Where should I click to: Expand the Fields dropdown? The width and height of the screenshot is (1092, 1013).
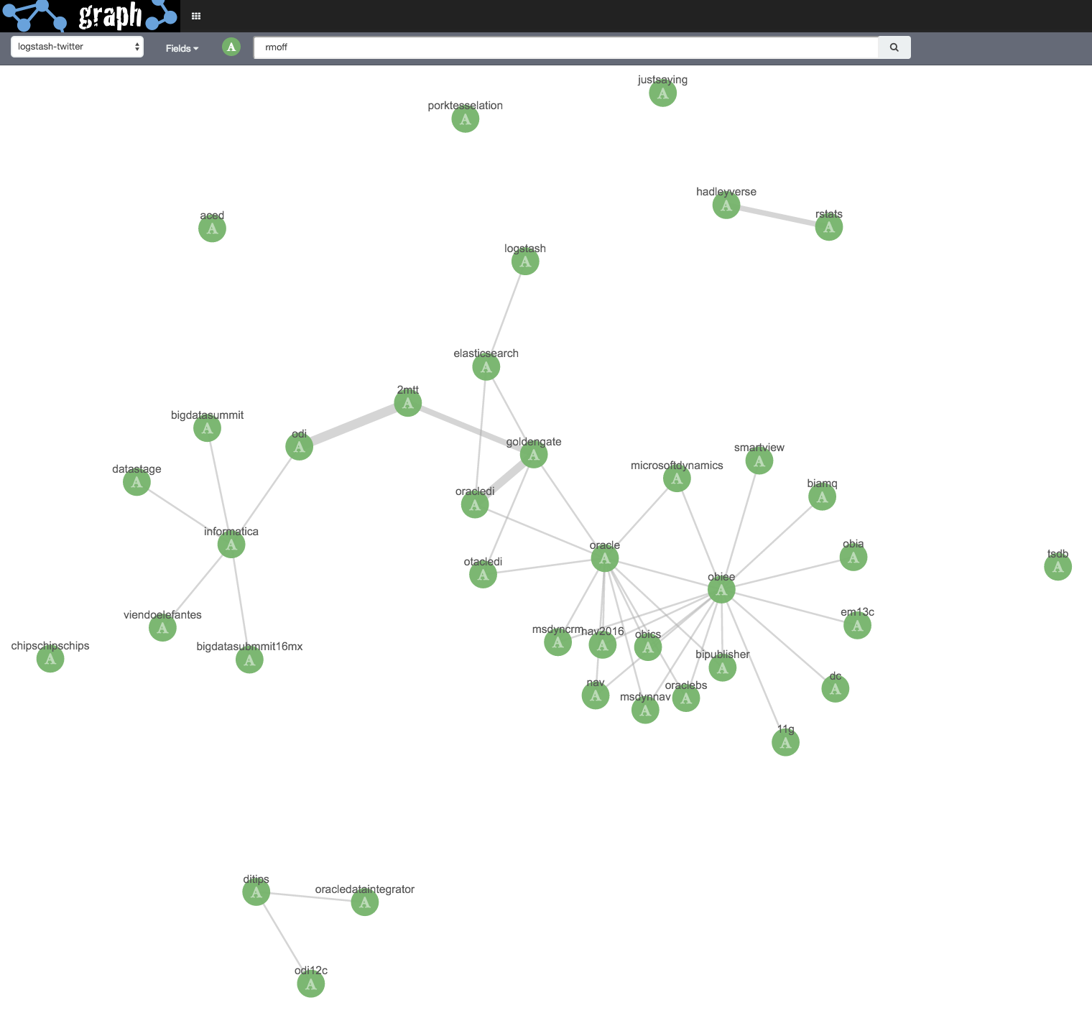[181, 48]
